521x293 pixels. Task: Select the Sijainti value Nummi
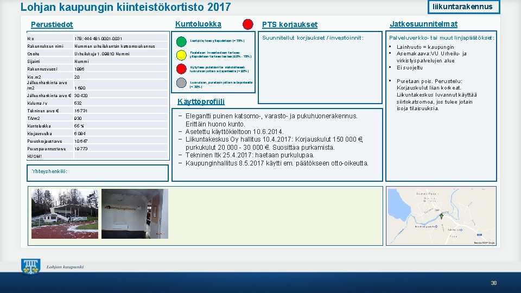click(x=81, y=61)
